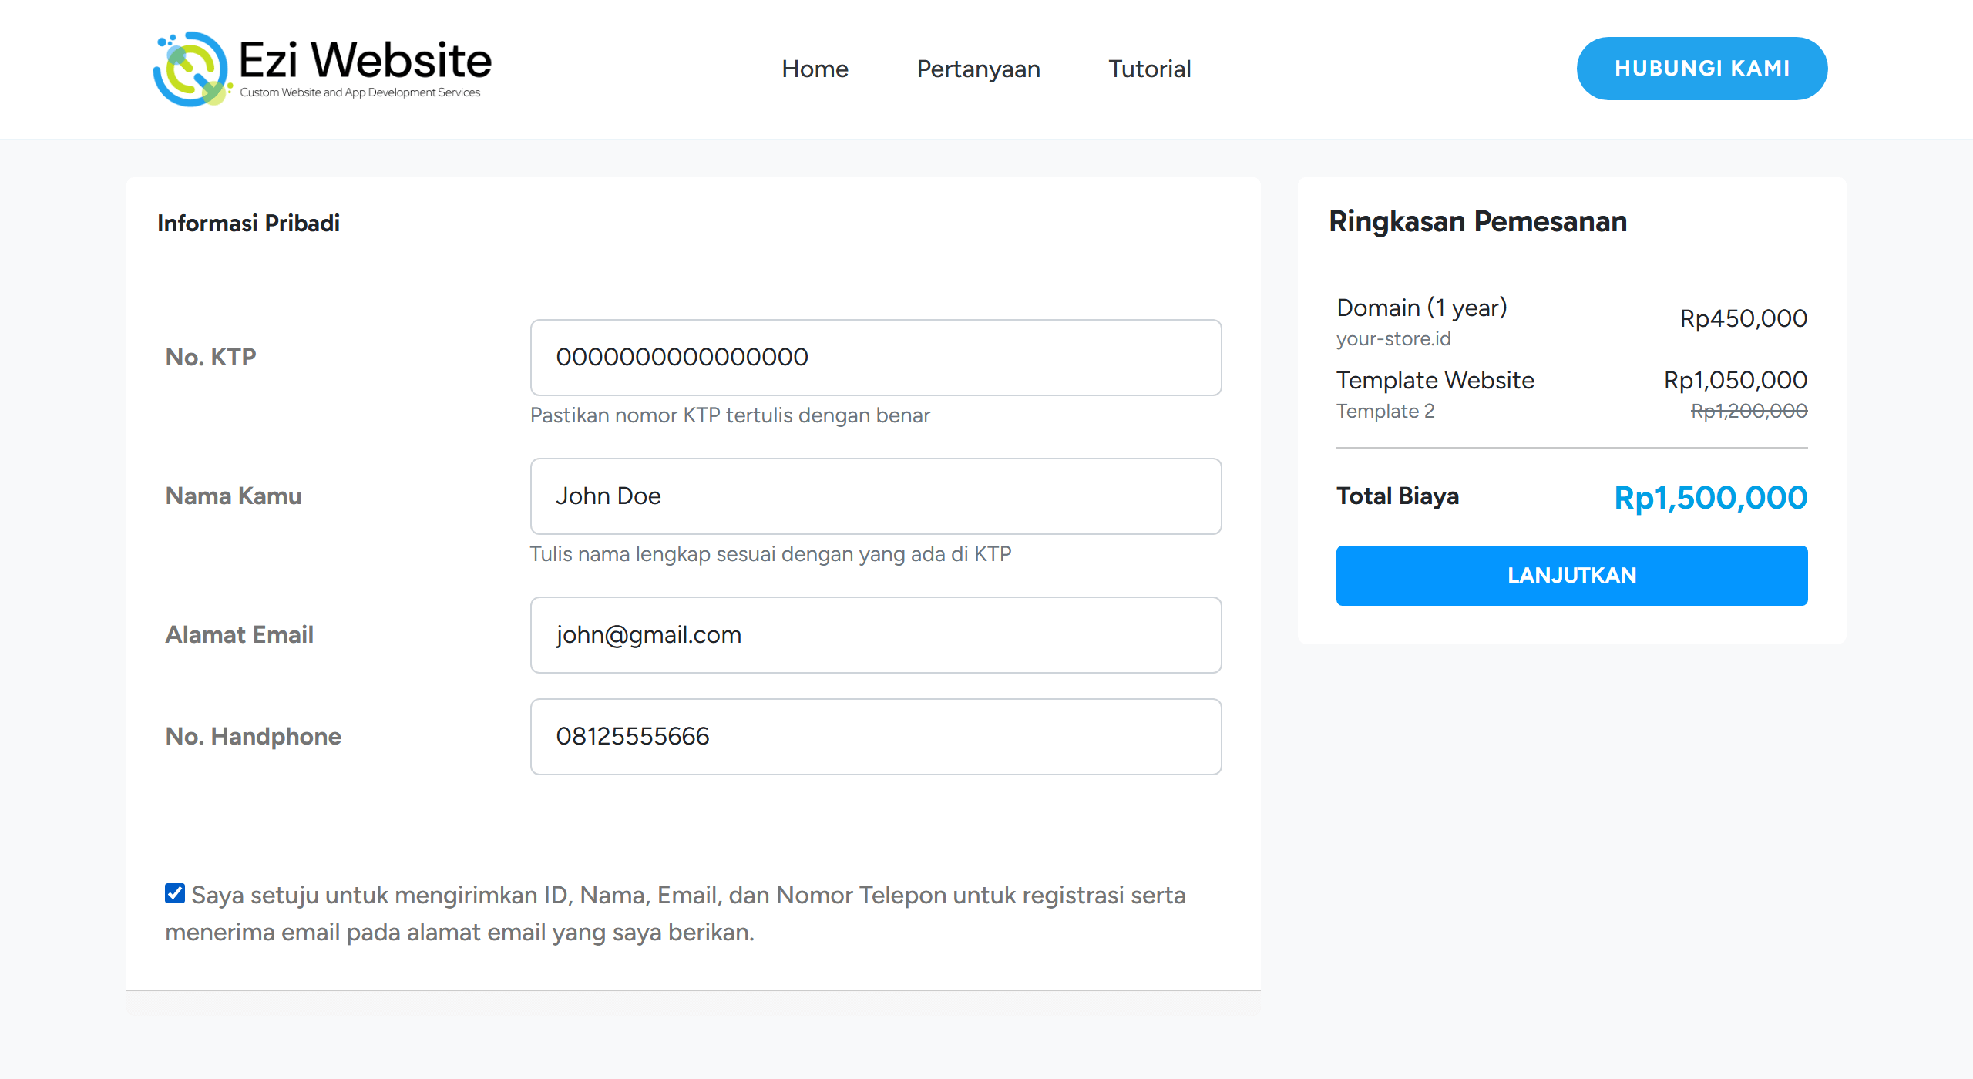Image resolution: width=1973 pixels, height=1079 pixels.
Task: Click into the Nama Kamu field
Action: coord(876,496)
